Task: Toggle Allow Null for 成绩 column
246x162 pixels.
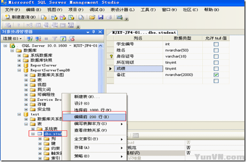Action: pyautogui.click(x=216, y=69)
